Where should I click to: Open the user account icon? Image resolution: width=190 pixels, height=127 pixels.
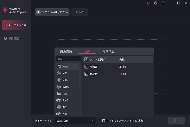tap(156, 3)
